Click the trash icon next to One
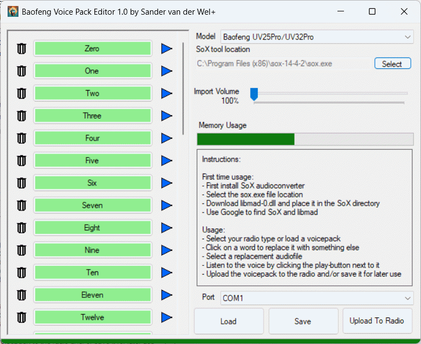 (x=22, y=71)
